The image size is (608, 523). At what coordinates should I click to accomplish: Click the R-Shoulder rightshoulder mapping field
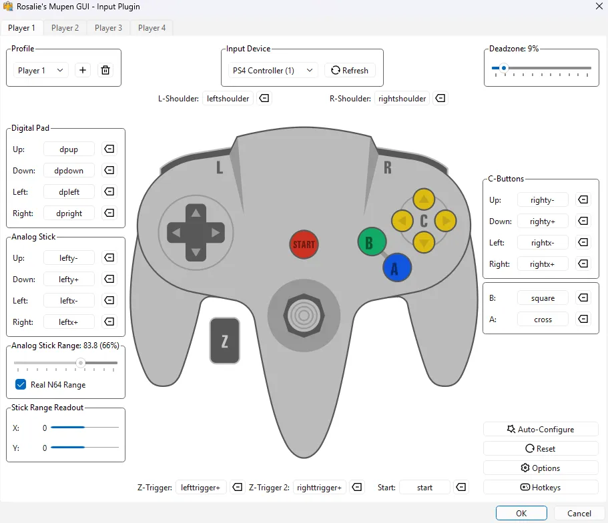[402, 99]
